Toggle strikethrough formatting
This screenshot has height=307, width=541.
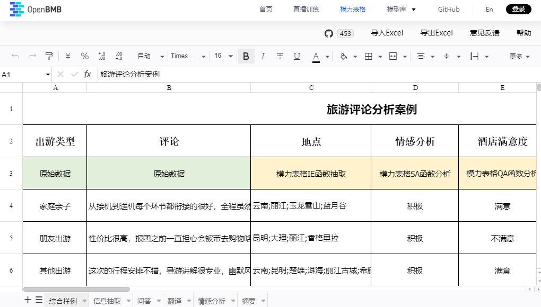tap(280, 56)
